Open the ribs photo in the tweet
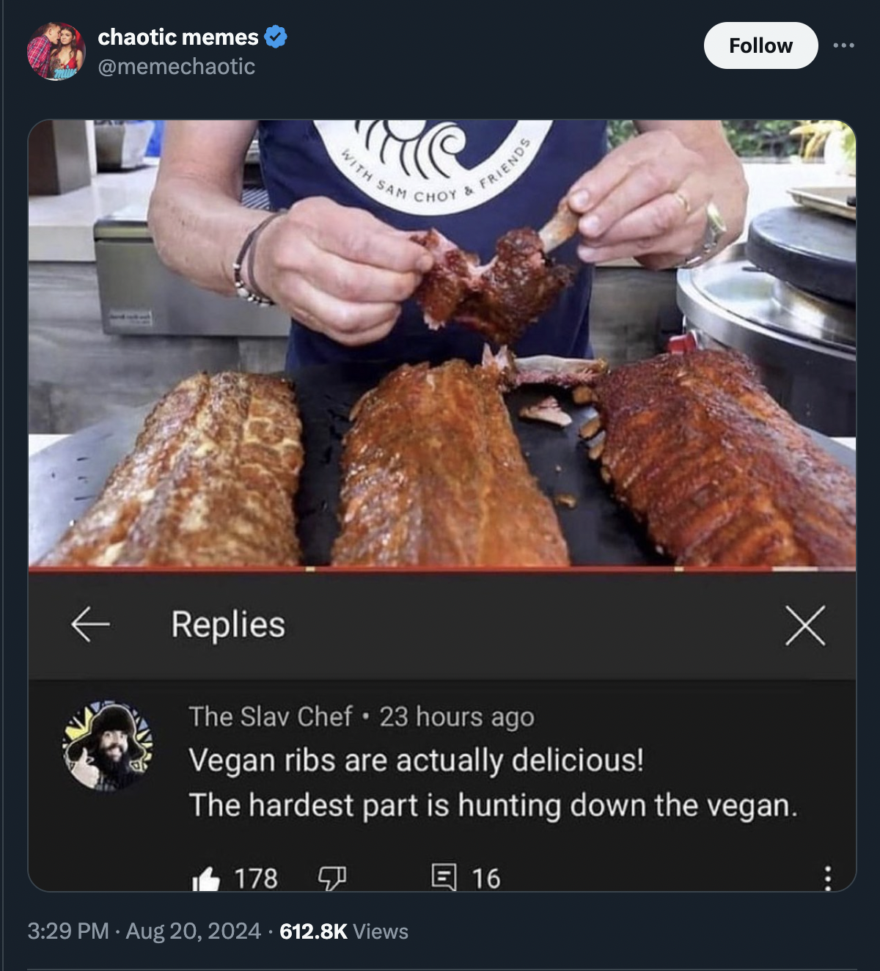 tap(441, 345)
